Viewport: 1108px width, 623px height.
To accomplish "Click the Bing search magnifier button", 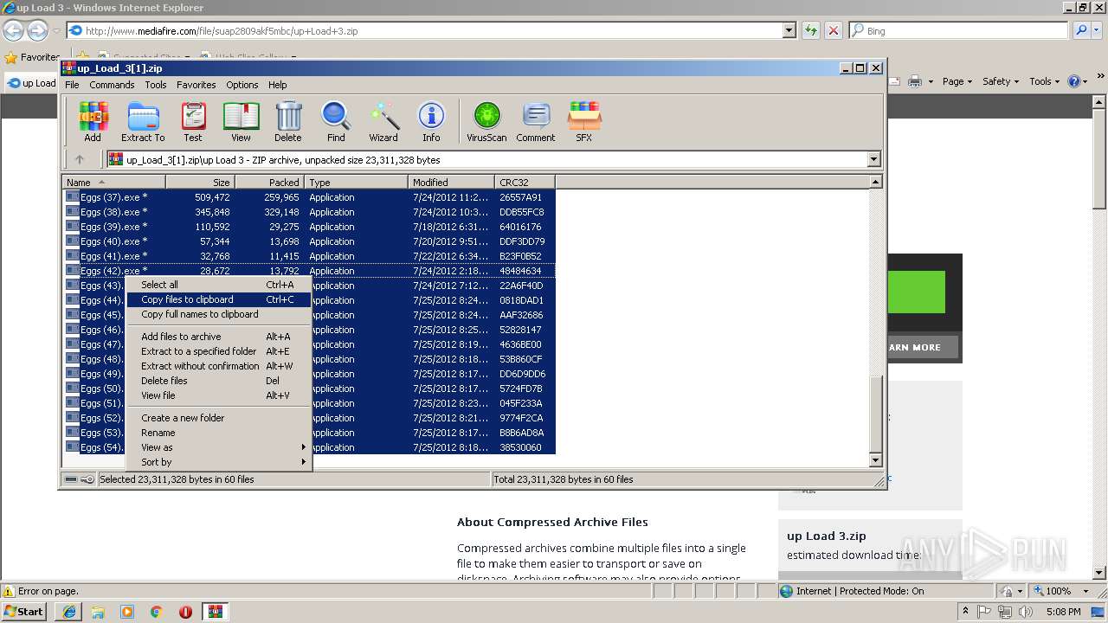I will tap(1081, 30).
